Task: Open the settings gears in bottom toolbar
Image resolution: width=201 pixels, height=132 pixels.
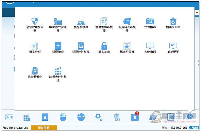Action: click(x=99, y=117)
